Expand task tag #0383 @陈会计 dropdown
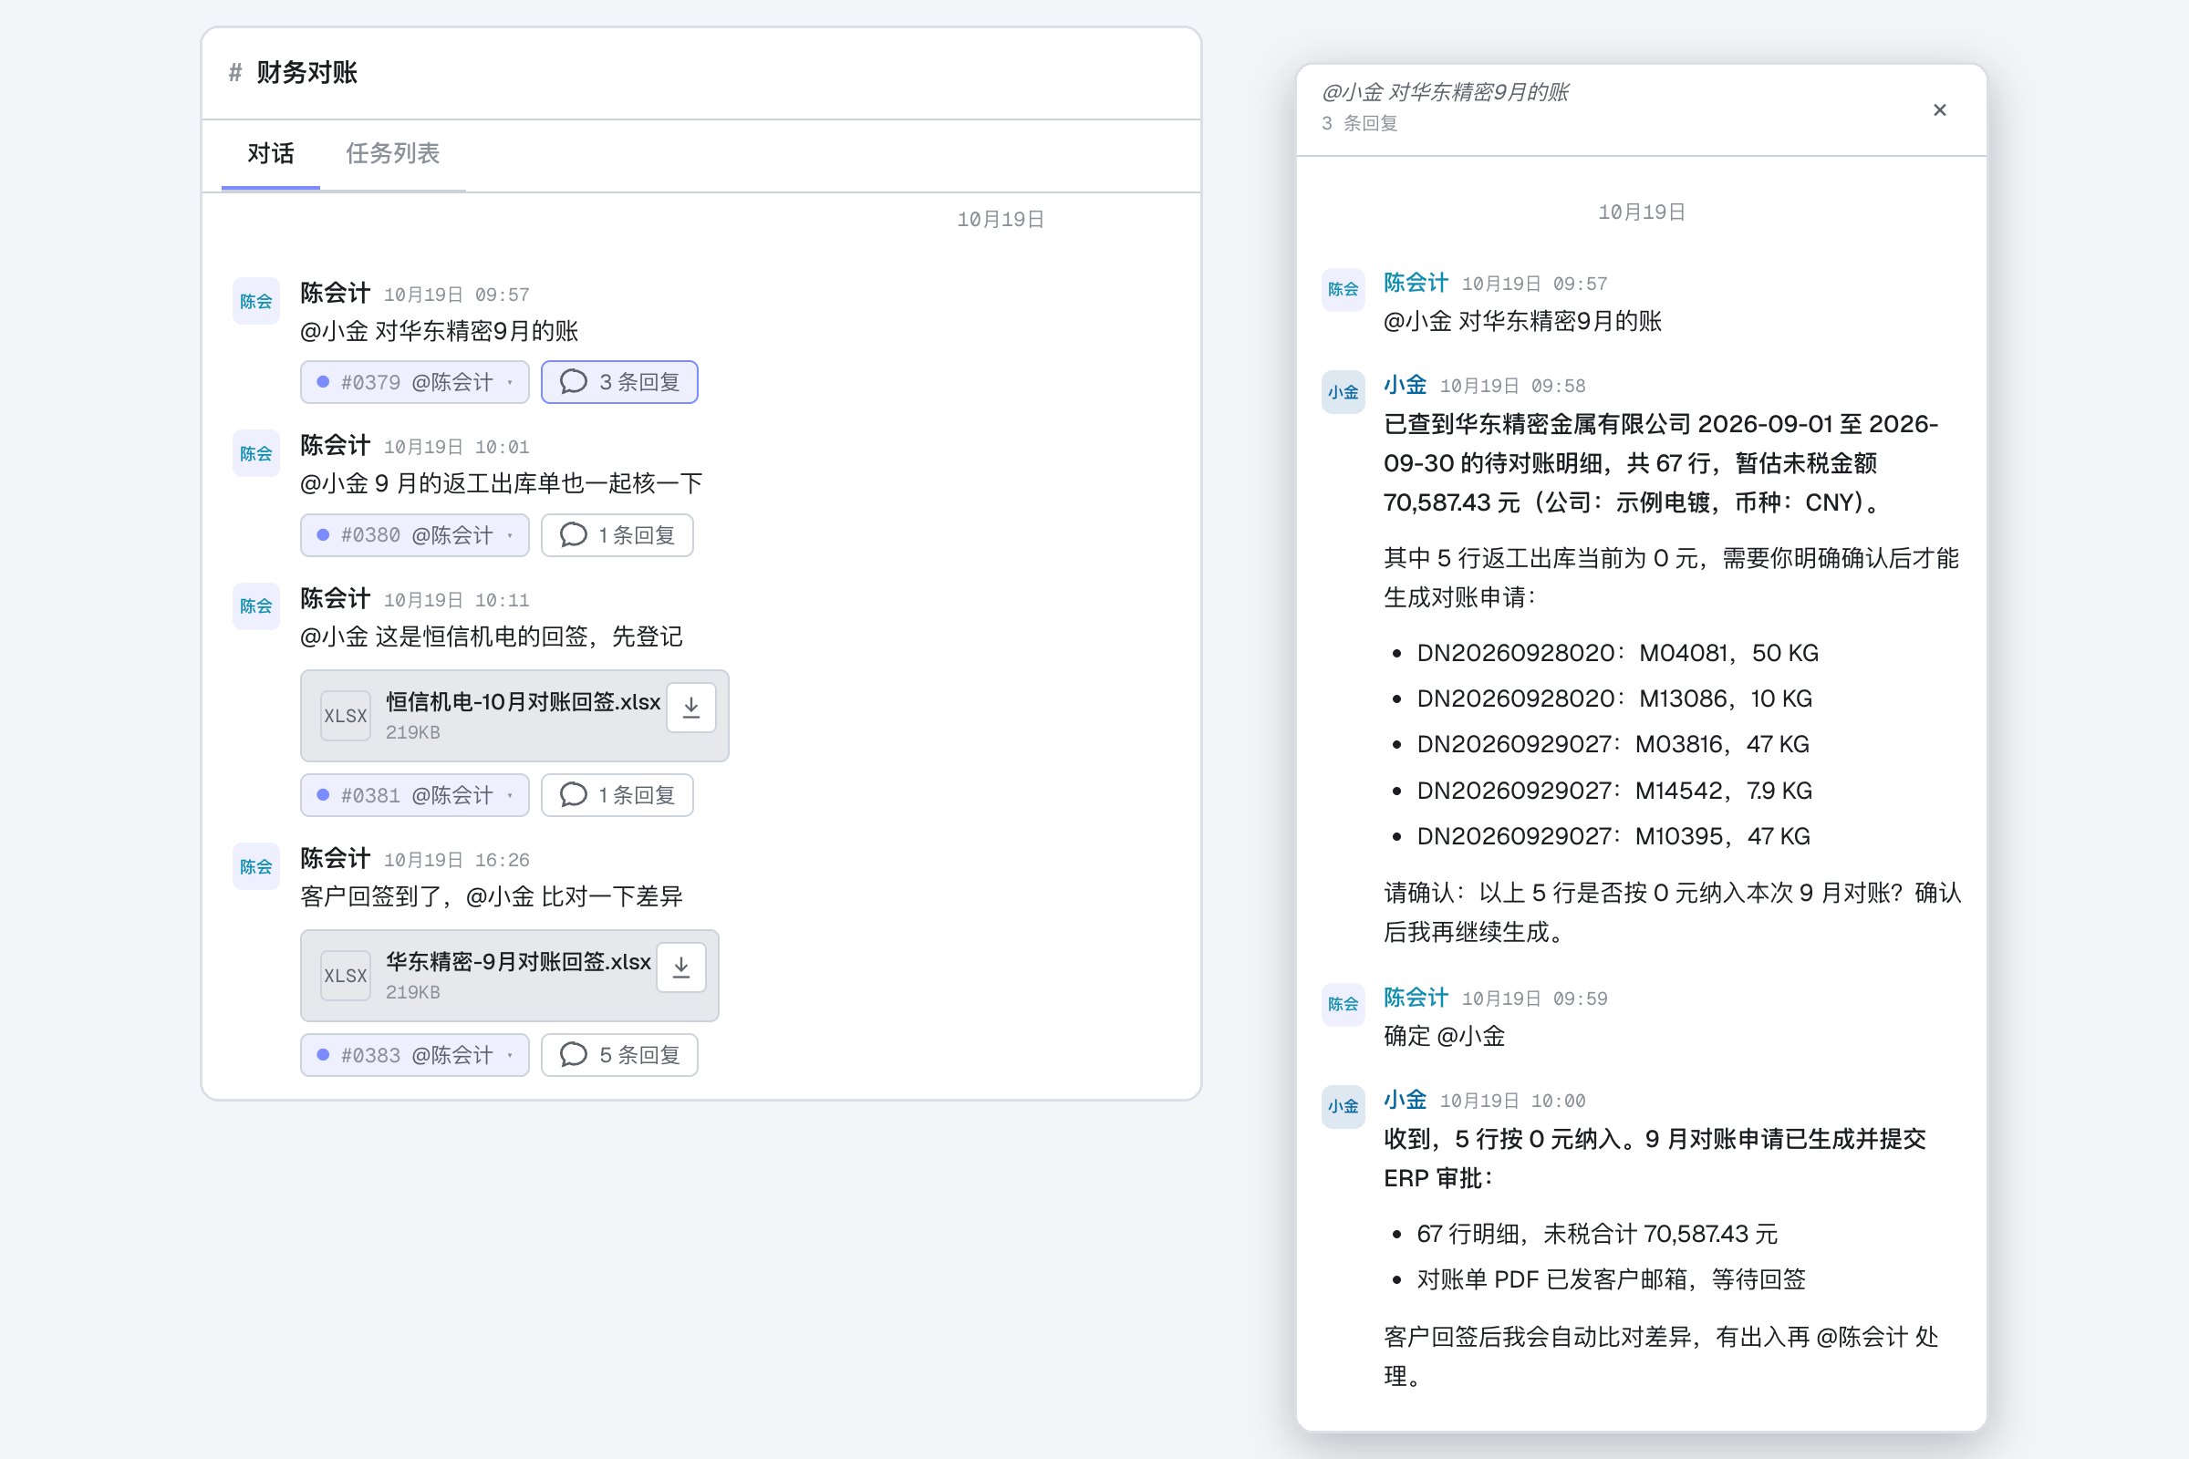Screen dimensions: 2189x1459 tap(415, 1055)
